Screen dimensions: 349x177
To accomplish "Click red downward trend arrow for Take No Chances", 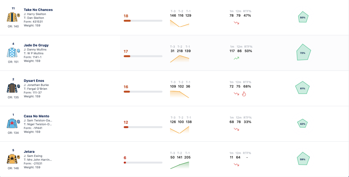I will (x=237, y=23).
